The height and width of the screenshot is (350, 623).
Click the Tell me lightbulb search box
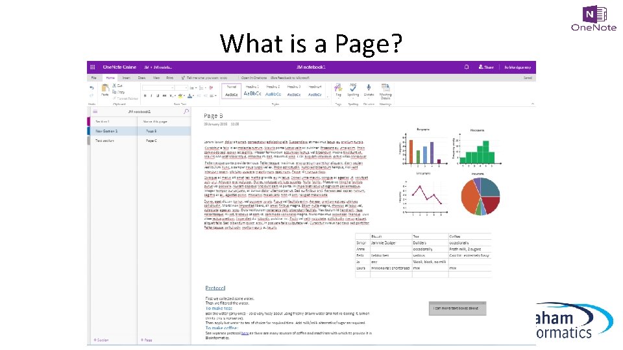pos(204,78)
